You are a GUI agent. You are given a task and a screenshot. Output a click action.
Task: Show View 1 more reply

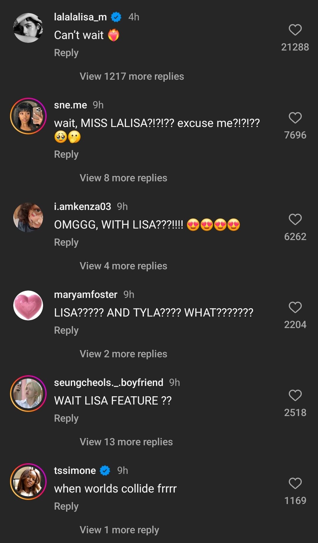[x=119, y=530]
